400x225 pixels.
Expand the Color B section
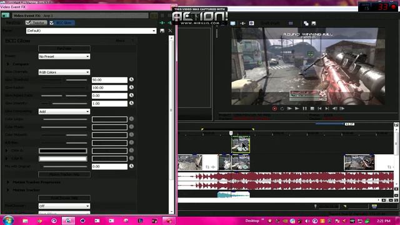(7, 159)
